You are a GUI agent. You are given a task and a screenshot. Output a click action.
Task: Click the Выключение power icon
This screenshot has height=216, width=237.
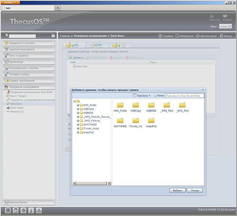pos(197,36)
